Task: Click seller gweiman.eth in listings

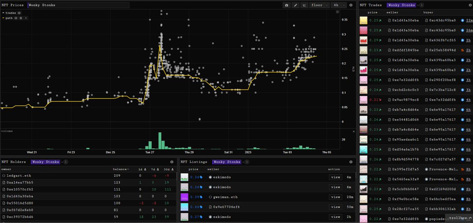Action: [226, 197]
